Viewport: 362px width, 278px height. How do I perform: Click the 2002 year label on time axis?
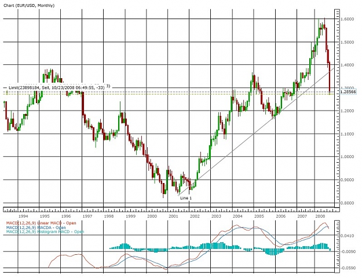point(195,217)
